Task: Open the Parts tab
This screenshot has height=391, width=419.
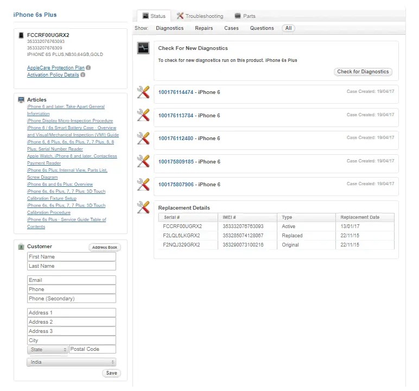Action: coord(245,16)
